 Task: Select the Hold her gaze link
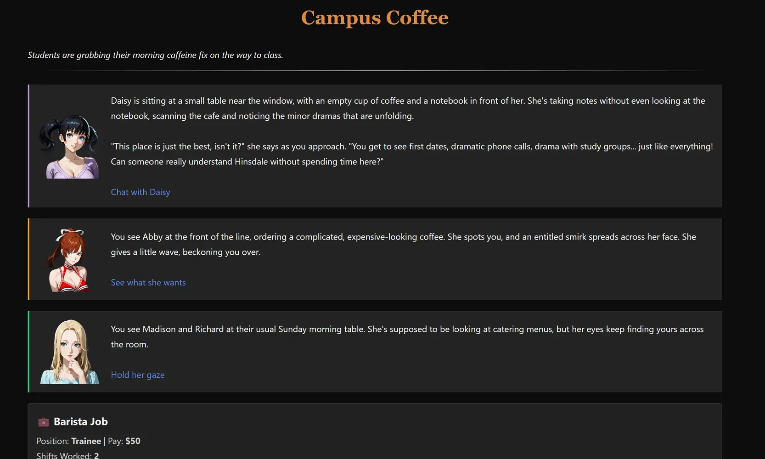(x=138, y=375)
